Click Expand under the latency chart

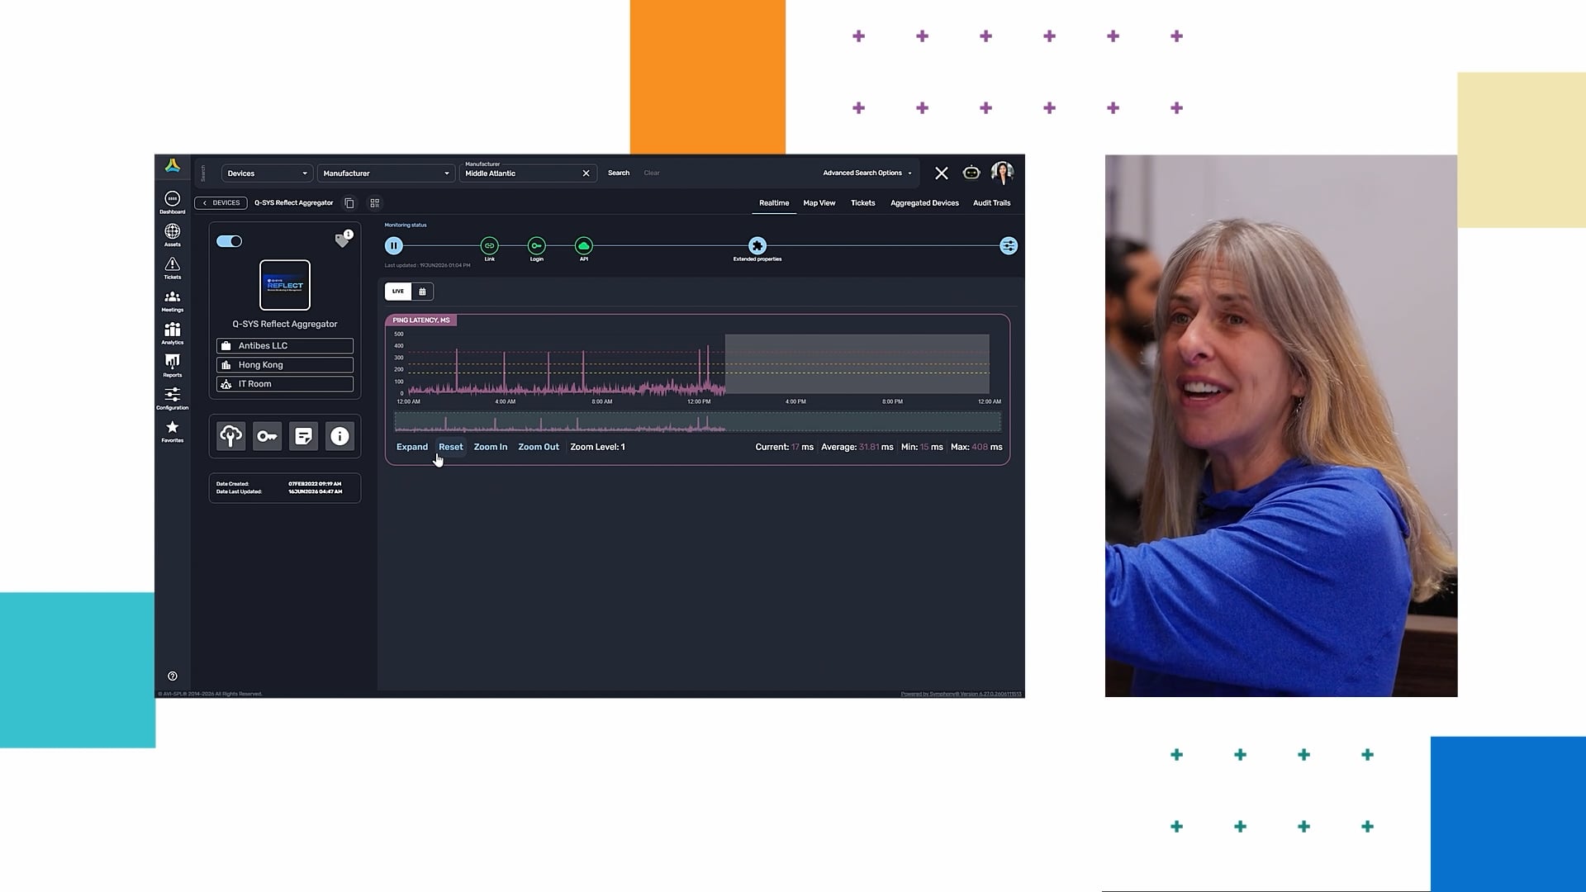click(412, 447)
